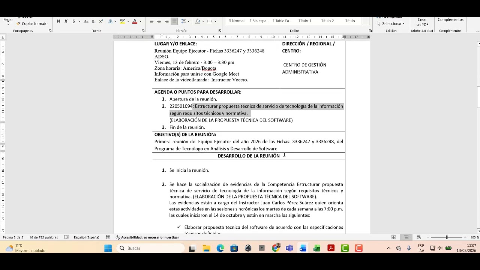
Task: Open Adobe Acrobat from taskbar
Action: [x=331, y=248]
